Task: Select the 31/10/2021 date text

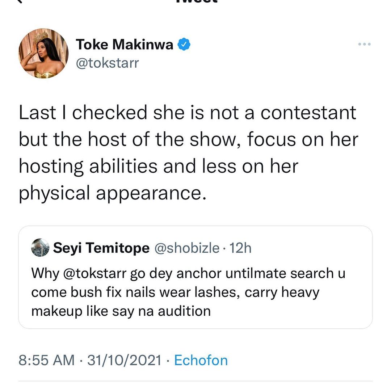Action: point(125,360)
